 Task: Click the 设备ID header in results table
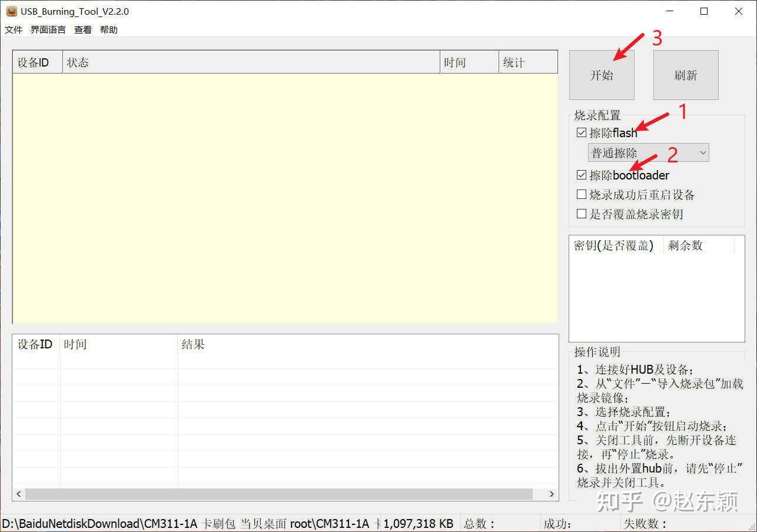click(x=36, y=344)
